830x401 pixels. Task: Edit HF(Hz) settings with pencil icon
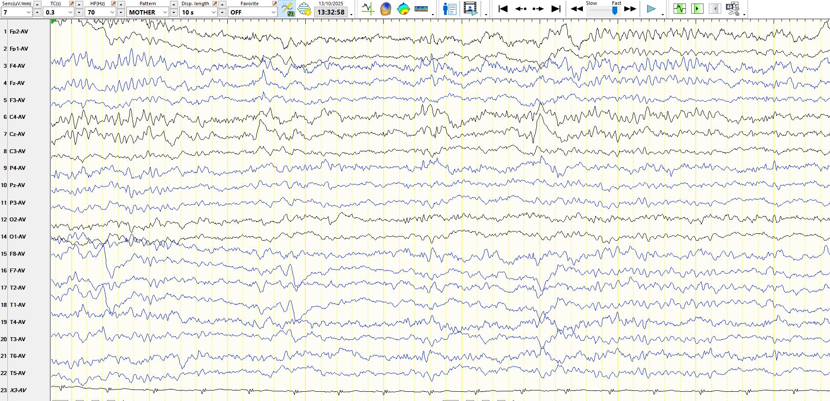coord(113,4)
